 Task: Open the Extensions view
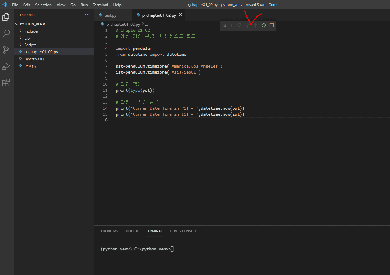tap(6, 82)
